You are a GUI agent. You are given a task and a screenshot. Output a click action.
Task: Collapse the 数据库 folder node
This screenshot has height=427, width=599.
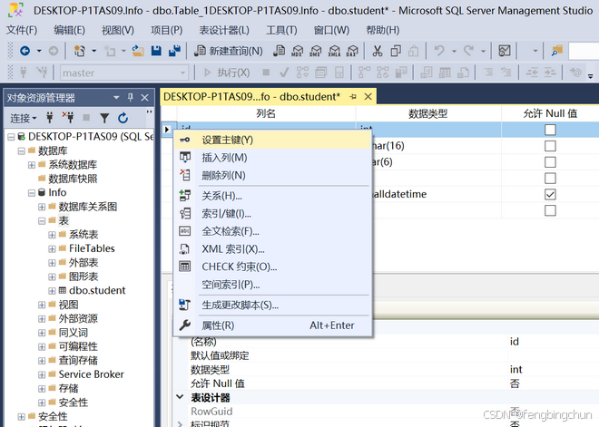click(x=22, y=150)
